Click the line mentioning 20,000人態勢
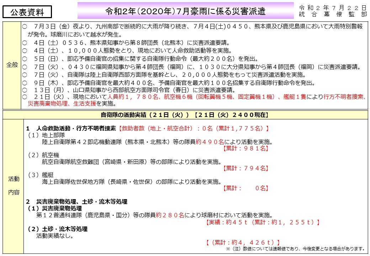 pyautogui.click(x=164, y=75)
